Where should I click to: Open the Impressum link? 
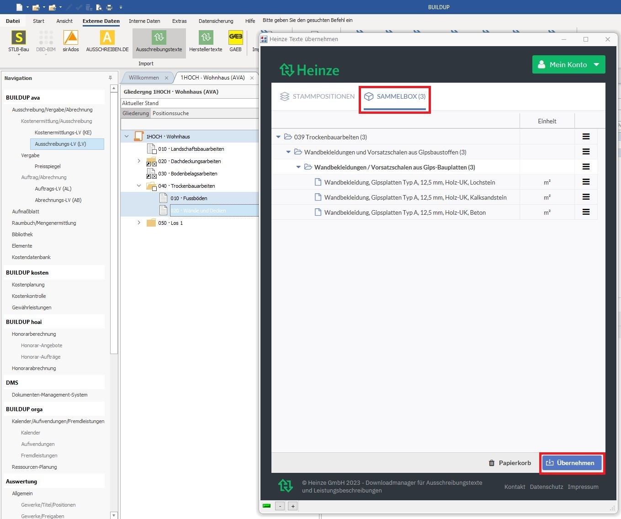click(583, 487)
